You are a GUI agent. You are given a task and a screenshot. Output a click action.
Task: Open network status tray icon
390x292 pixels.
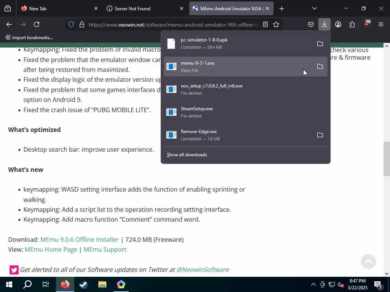click(332, 284)
